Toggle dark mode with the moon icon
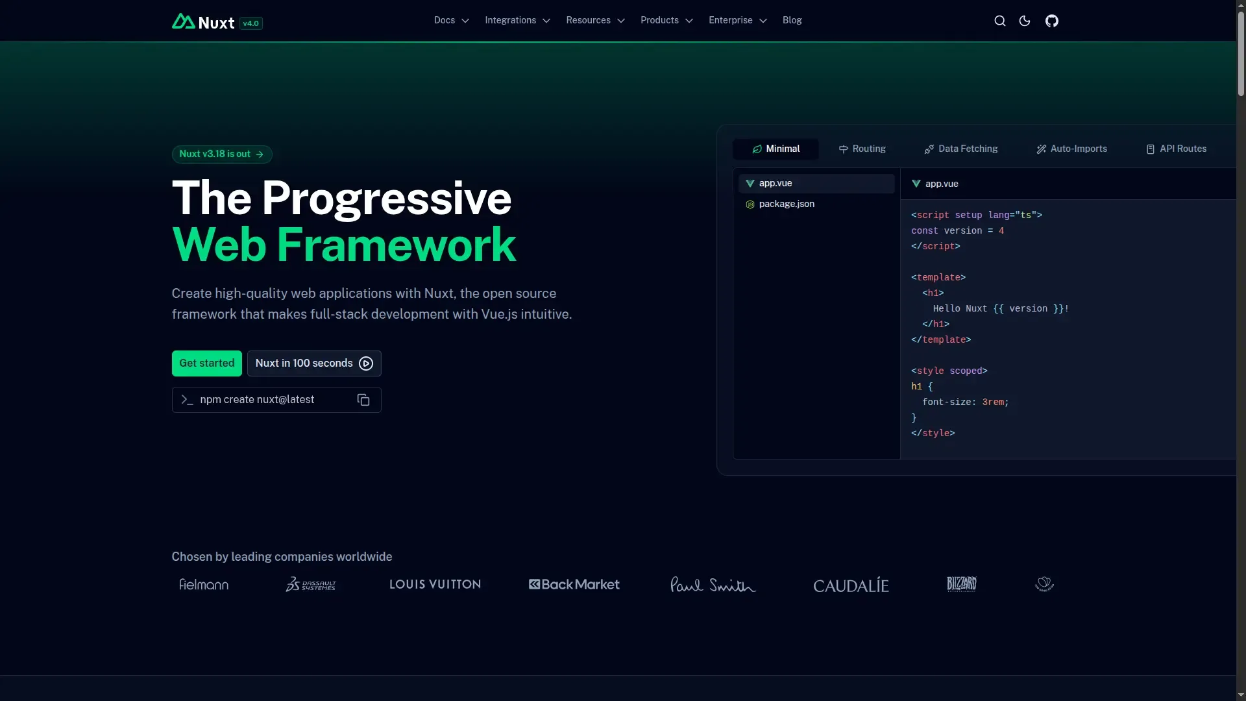This screenshot has height=701, width=1246. 1025,20
